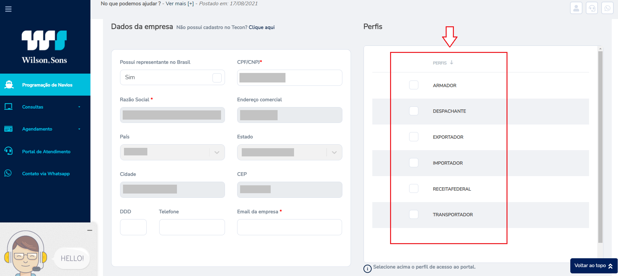Click the DESPACHANTE row label
Image resolution: width=618 pixels, height=276 pixels.
[x=449, y=111]
